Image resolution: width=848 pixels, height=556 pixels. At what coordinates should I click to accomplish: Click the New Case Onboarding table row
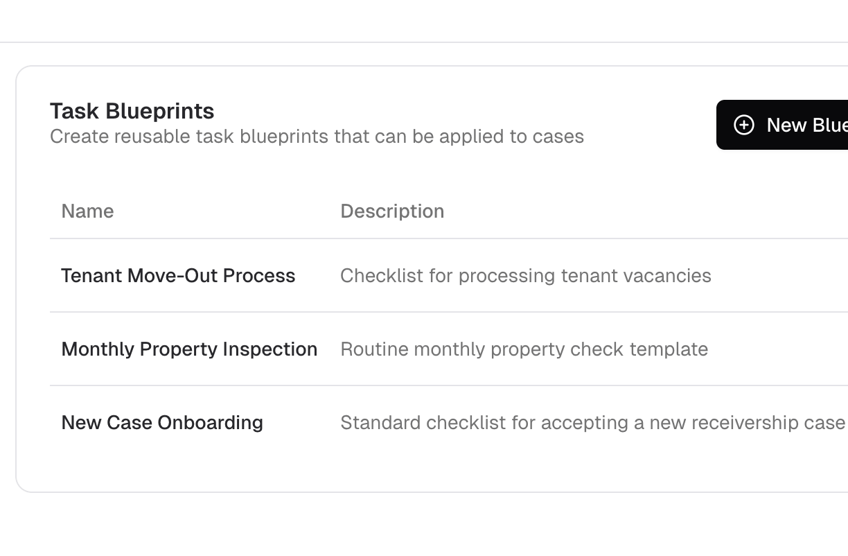(416, 422)
